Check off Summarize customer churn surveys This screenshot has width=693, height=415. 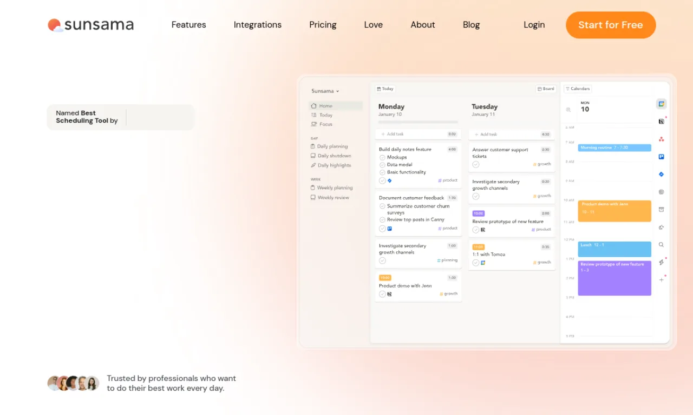[x=382, y=206]
